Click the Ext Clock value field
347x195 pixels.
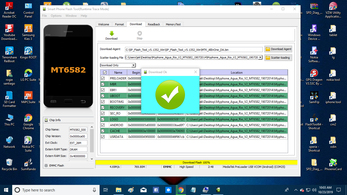point(78,143)
